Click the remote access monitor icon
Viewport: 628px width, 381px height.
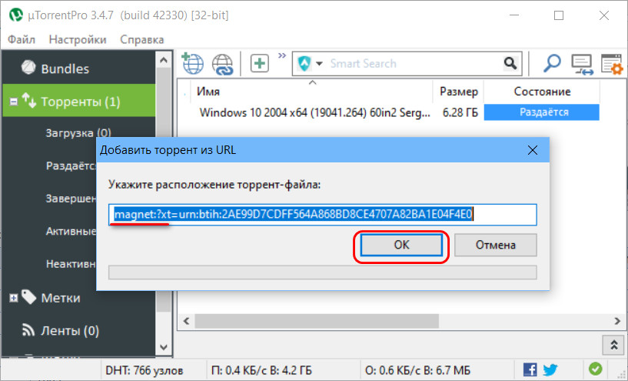[x=582, y=64]
